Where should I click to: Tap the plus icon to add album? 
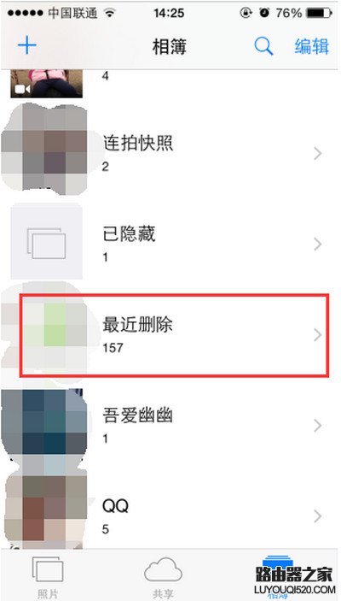[x=27, y=46]
